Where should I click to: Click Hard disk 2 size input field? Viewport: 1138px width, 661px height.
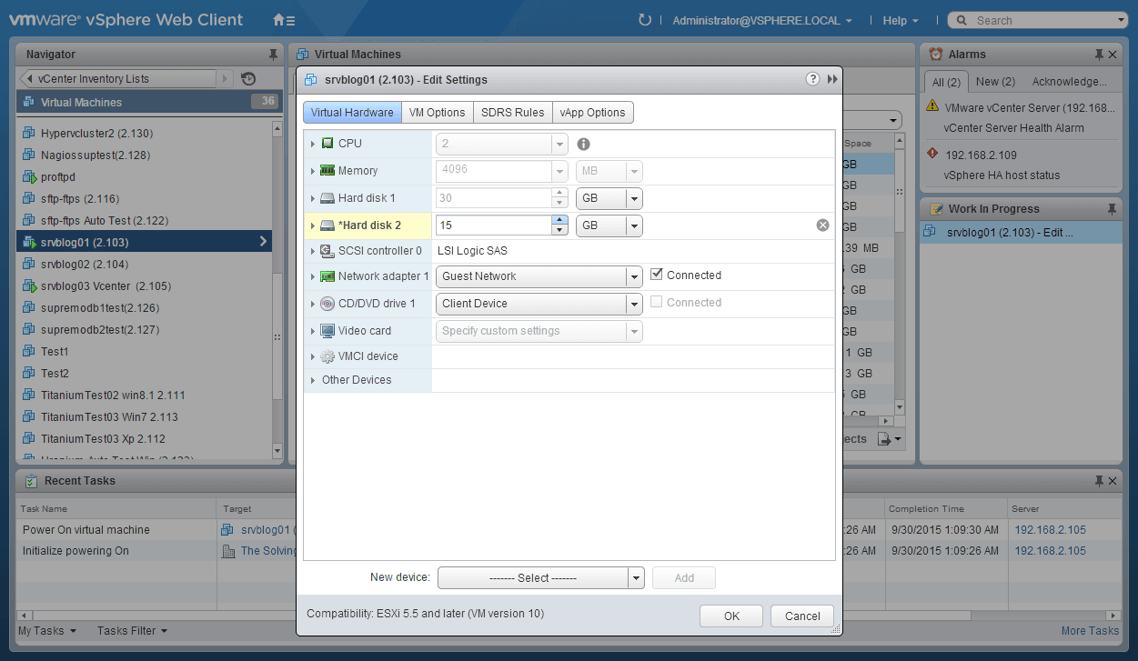[x=495, y=225]
